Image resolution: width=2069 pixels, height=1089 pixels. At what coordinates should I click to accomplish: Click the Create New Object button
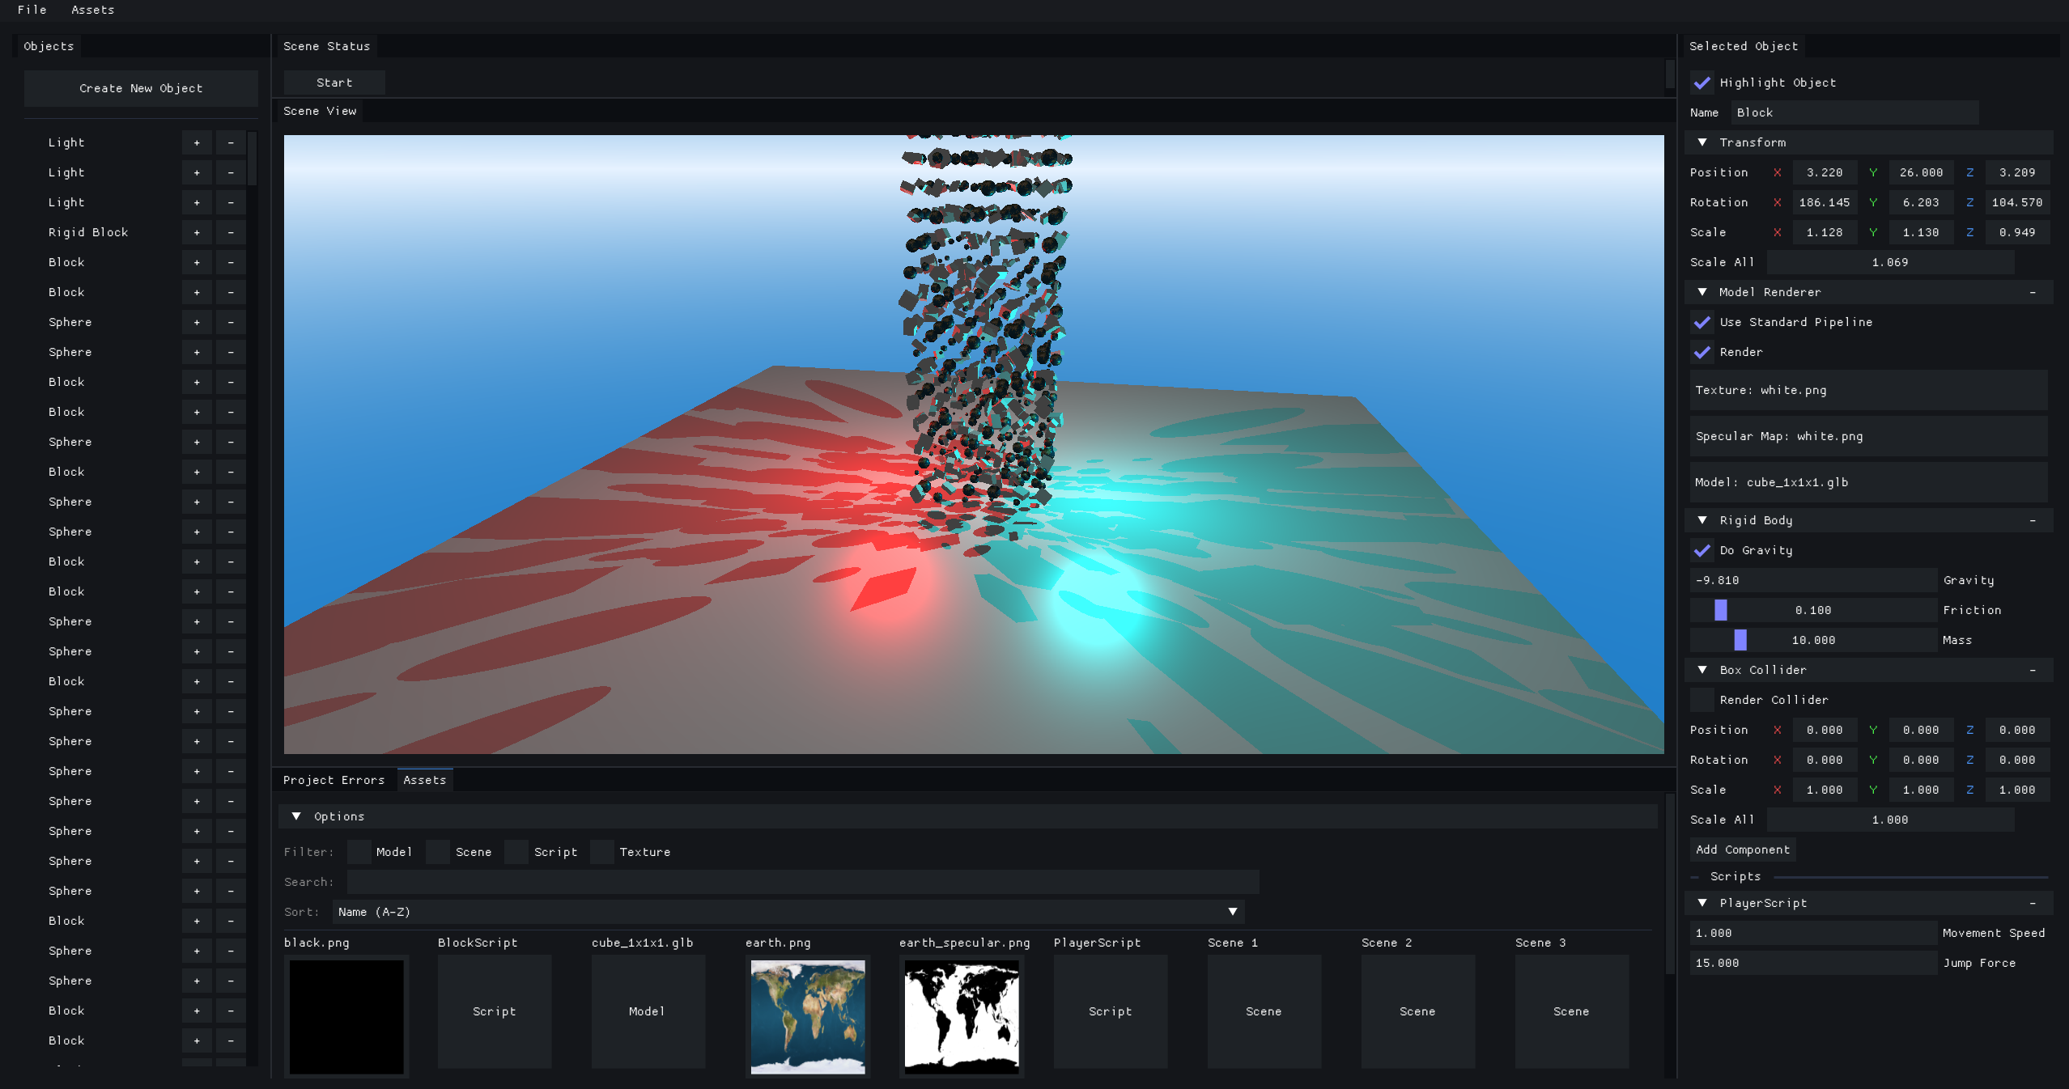point(141,88)
